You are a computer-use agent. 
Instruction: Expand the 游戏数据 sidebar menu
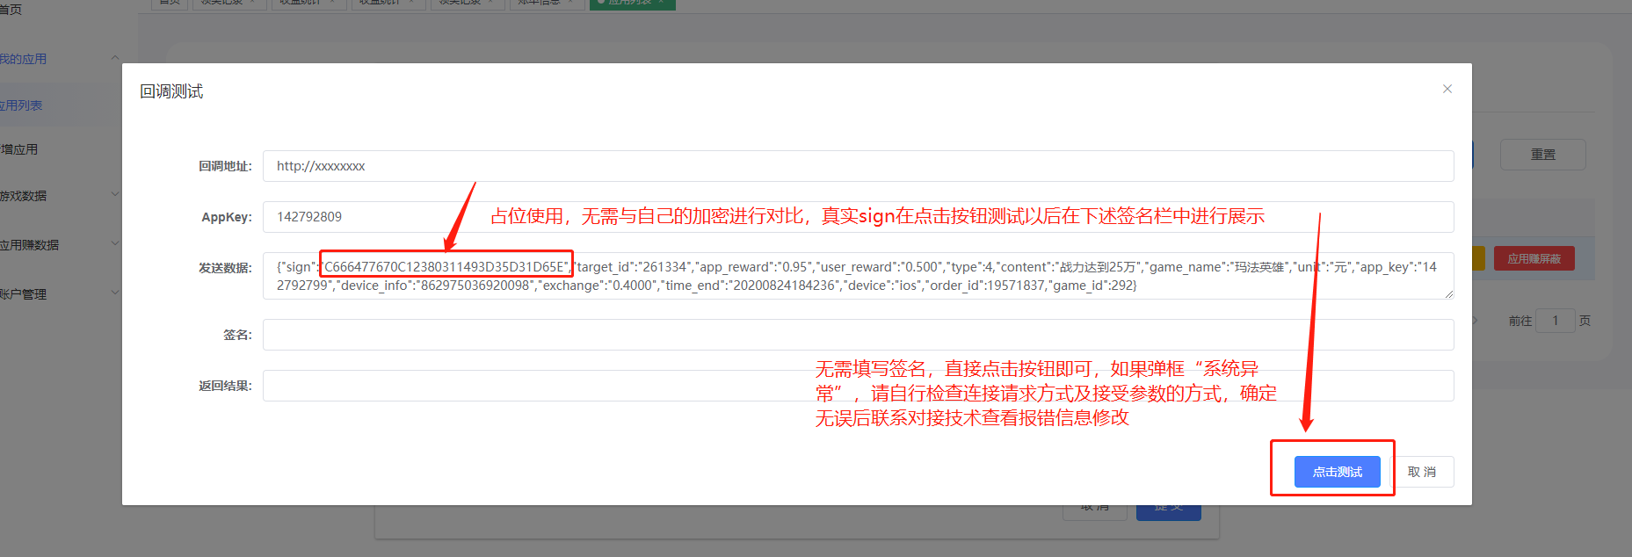click(114, 195)
